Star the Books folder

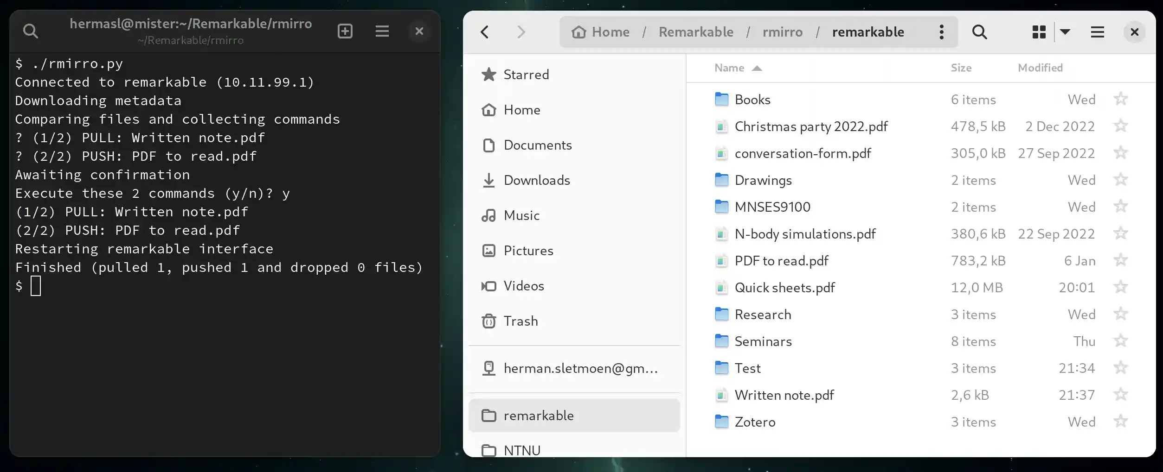1121,99
